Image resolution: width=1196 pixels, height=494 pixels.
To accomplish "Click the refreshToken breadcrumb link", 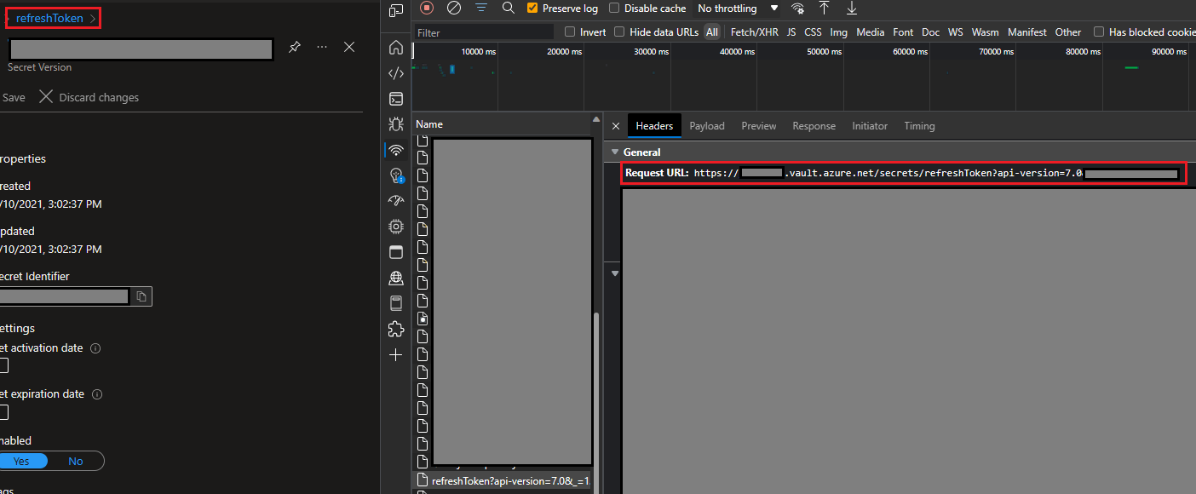I will pyautogui.click(x=49, y=18).
